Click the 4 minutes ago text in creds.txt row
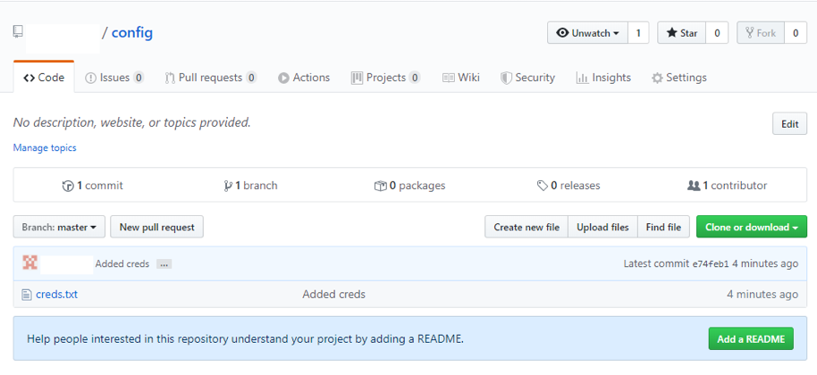817x375 pixels. pyautogui.click(x=762, y=295)
